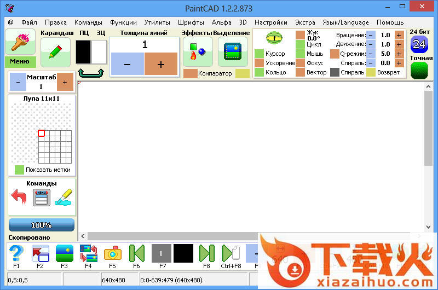Viewport: 438px width, 290px height.
Task: Select the black foreground color swatch
Action: (x=83, y=52)
